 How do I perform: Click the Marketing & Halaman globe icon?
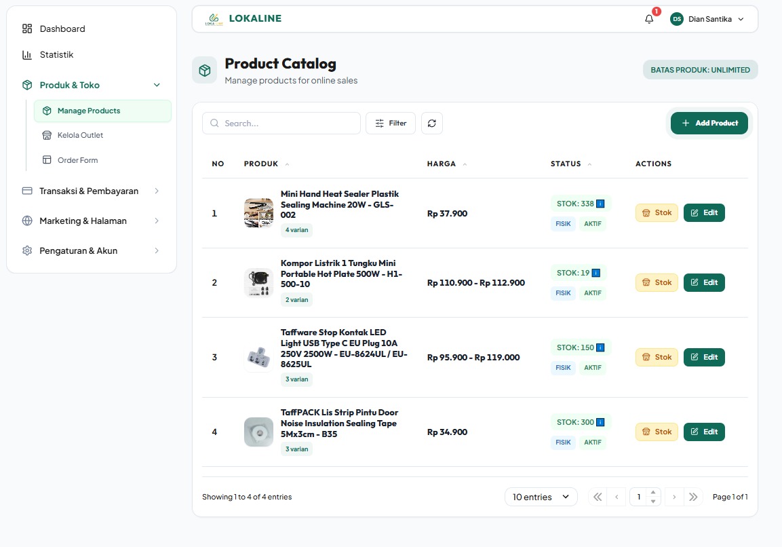coord(27,221)
